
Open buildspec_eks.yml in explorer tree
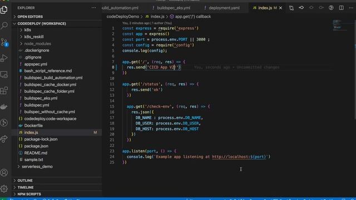(x=41, y=98)
